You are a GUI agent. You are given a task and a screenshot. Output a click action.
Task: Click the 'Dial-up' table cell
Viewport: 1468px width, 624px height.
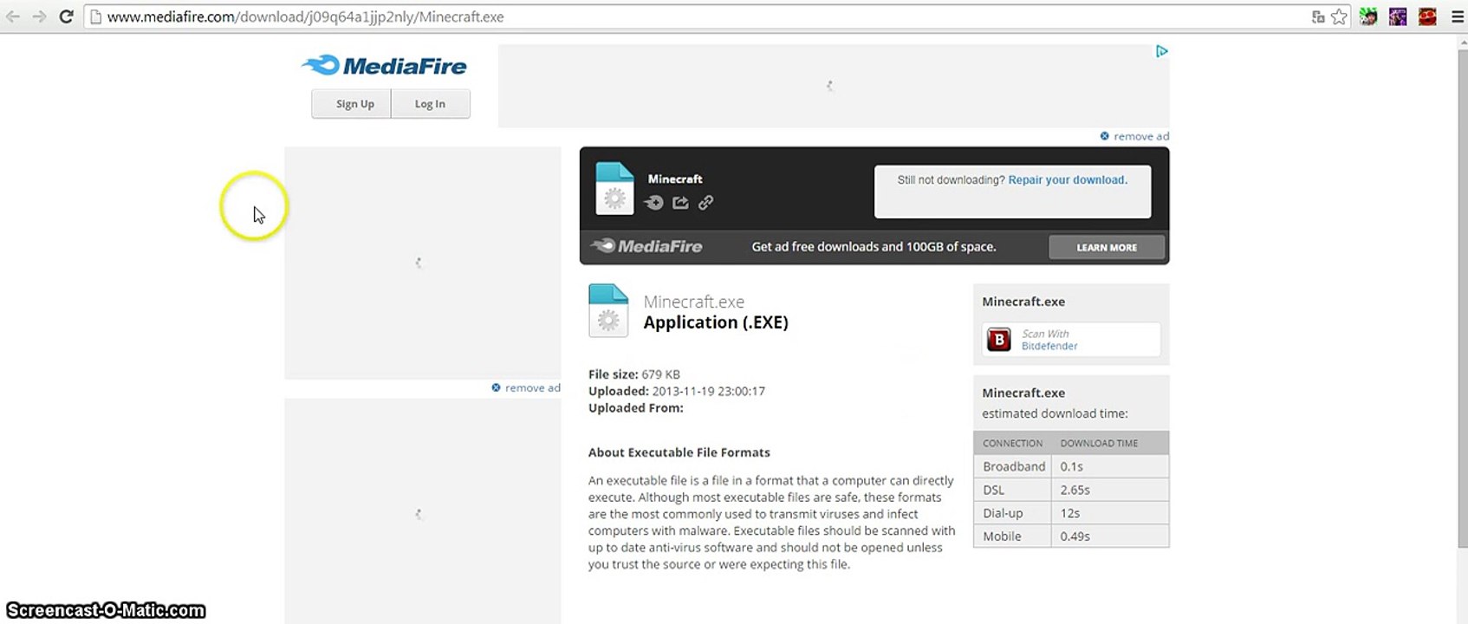(1013, 513)
